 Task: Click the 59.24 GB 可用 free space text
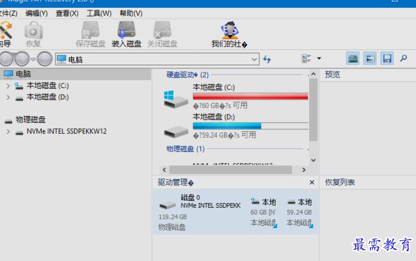click(225, 135)
